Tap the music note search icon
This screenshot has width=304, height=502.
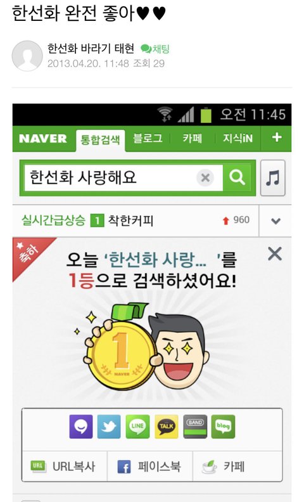[x=272, y=178]
